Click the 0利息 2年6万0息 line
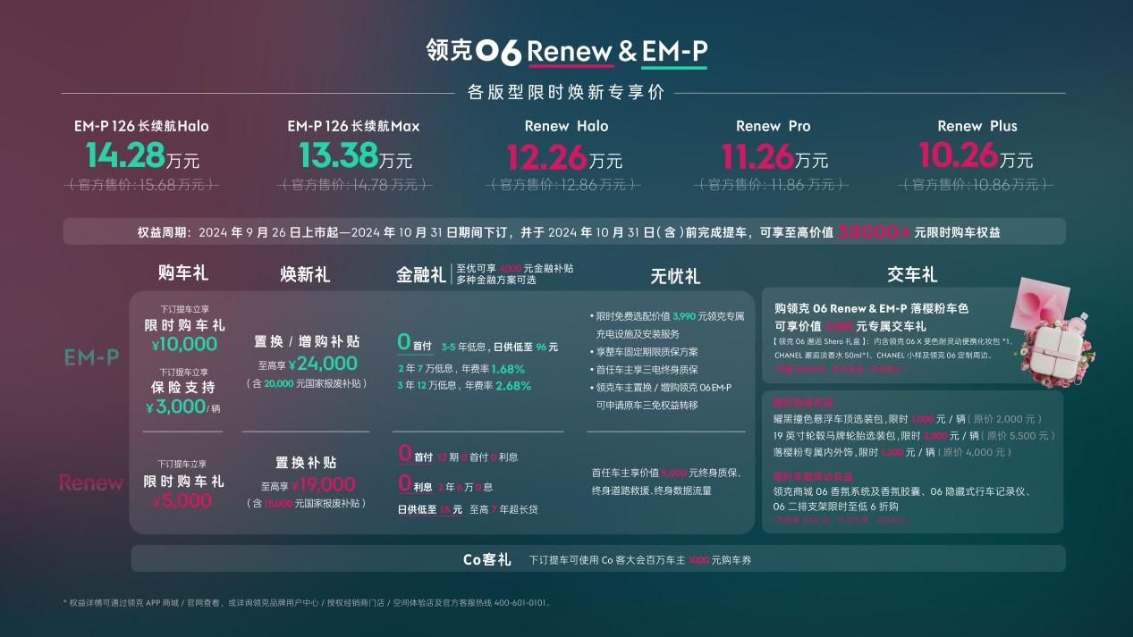 tap(445, 486)
